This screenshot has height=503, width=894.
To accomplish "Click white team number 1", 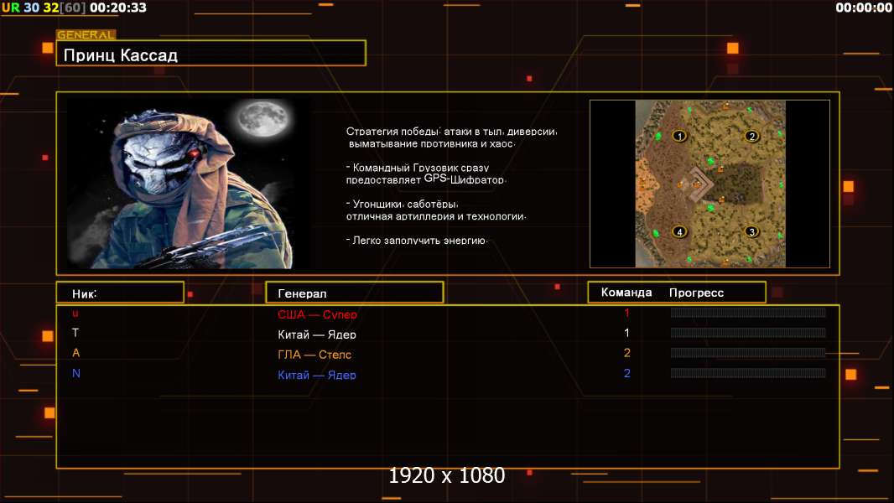I will click(626, 333).
